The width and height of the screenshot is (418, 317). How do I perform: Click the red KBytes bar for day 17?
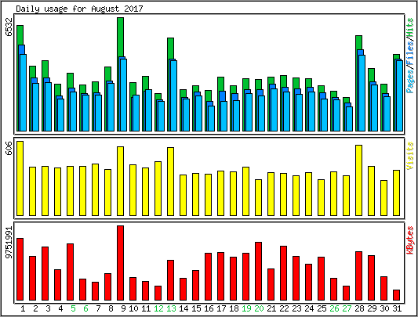220,276
